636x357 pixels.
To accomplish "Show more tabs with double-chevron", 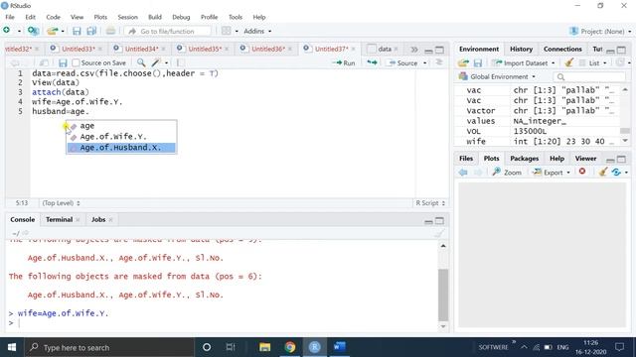I will [413, 50].
